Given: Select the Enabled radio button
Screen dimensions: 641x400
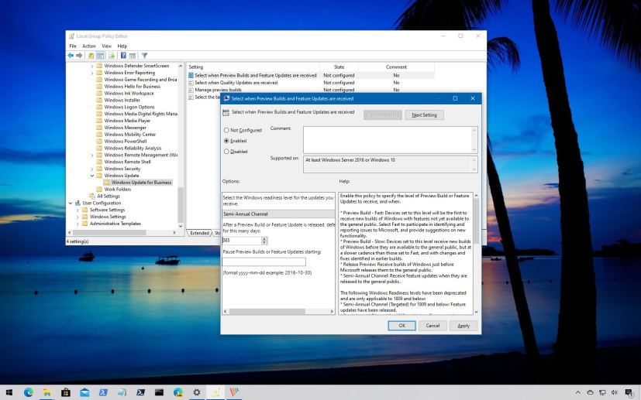Looking at the screenshot, I should click(226, 141).
